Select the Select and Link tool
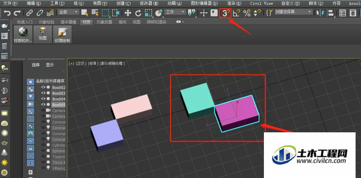 coord(30,13)
